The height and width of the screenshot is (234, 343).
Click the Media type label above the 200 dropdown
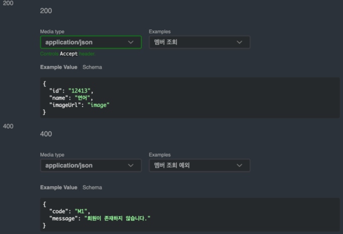pos(52,31)
